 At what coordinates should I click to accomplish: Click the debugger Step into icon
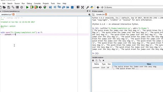click(x=59, y=7)
